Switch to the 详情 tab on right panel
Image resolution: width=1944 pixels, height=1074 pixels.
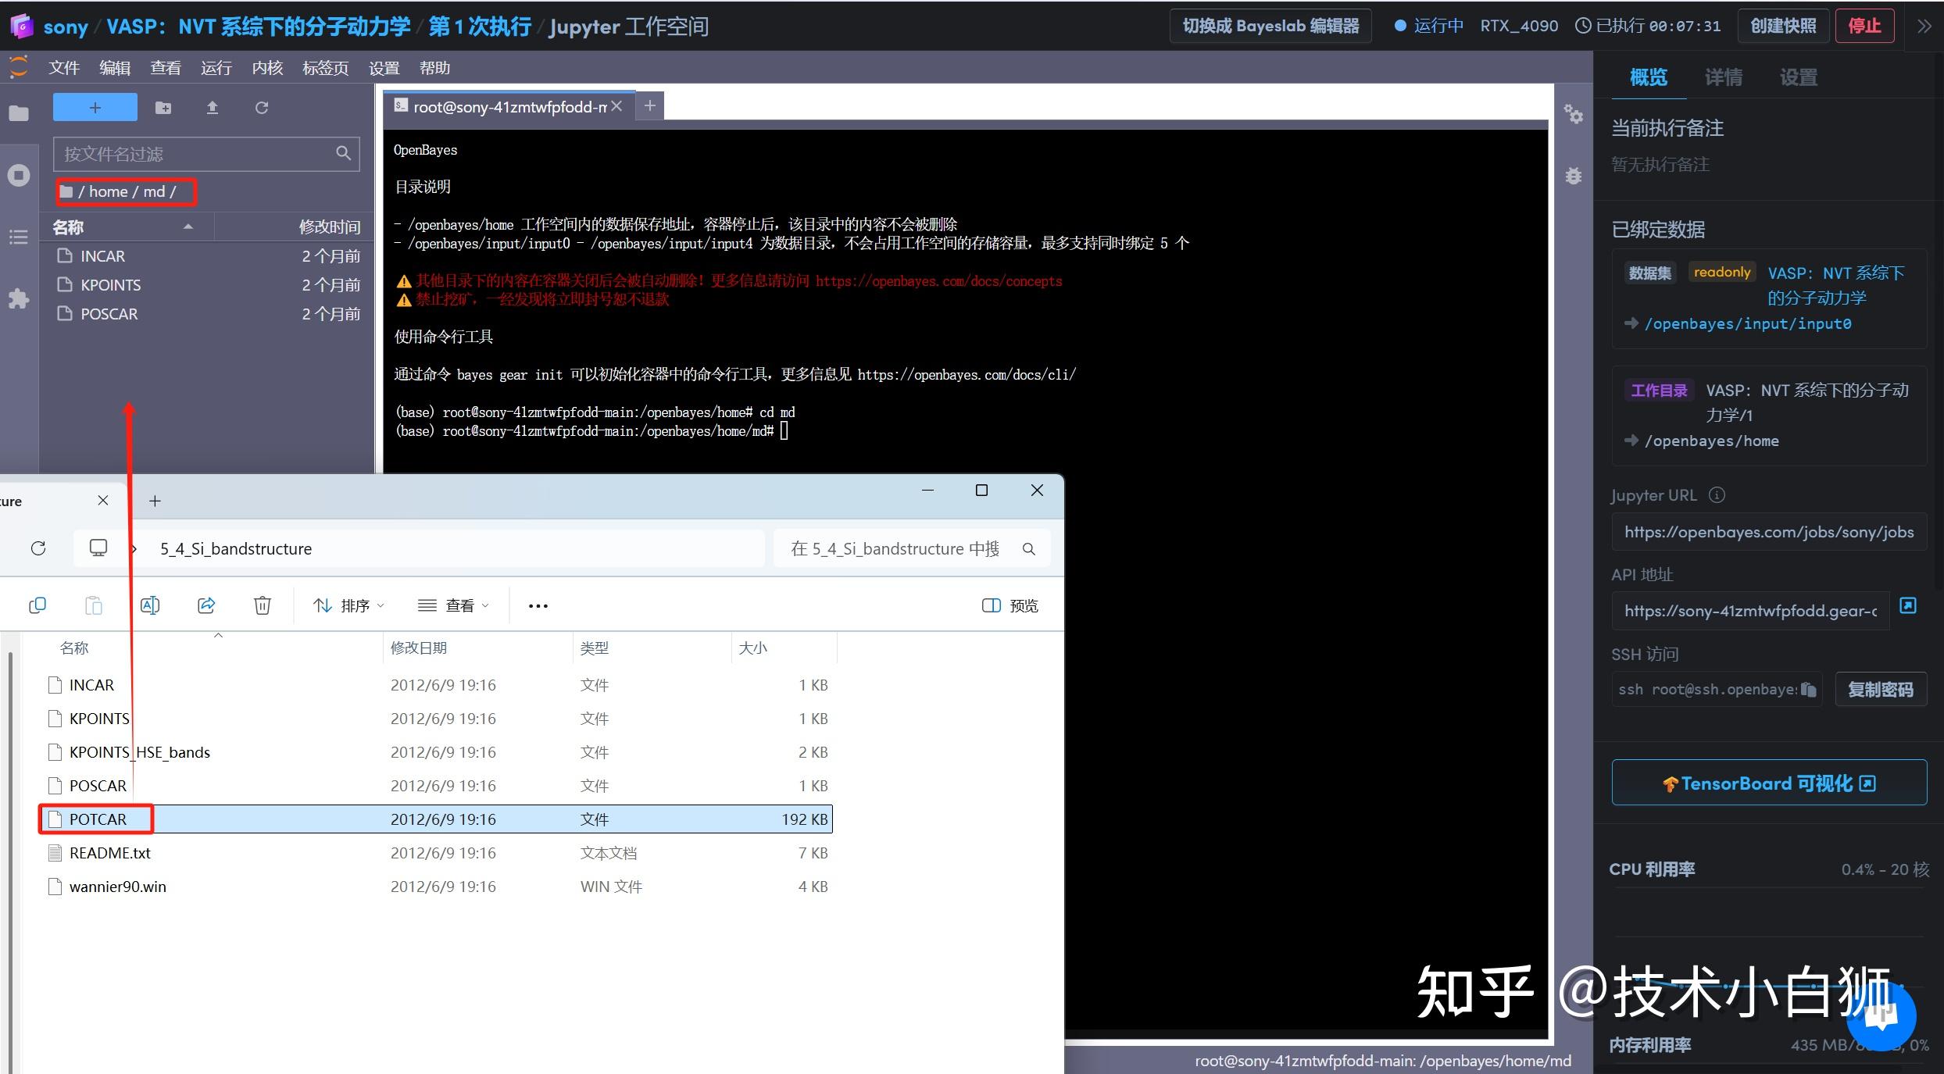(1724, 76)
